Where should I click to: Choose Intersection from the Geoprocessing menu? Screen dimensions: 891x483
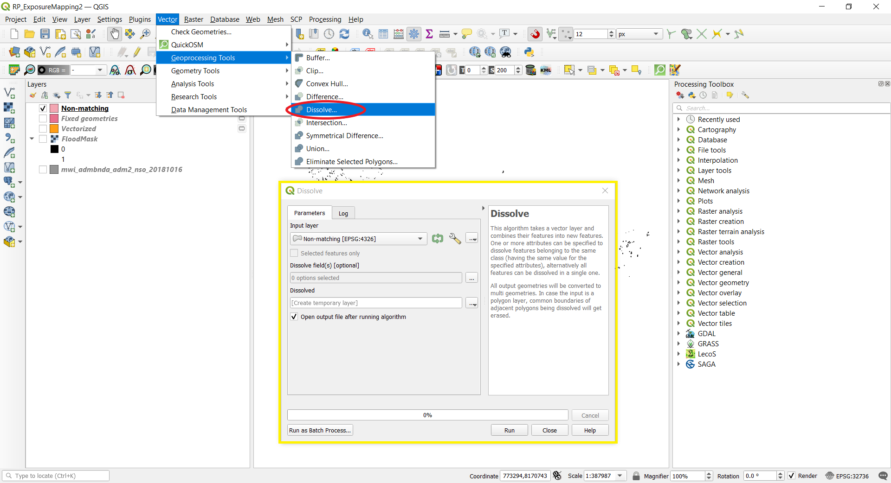click(x=326, y=122)
